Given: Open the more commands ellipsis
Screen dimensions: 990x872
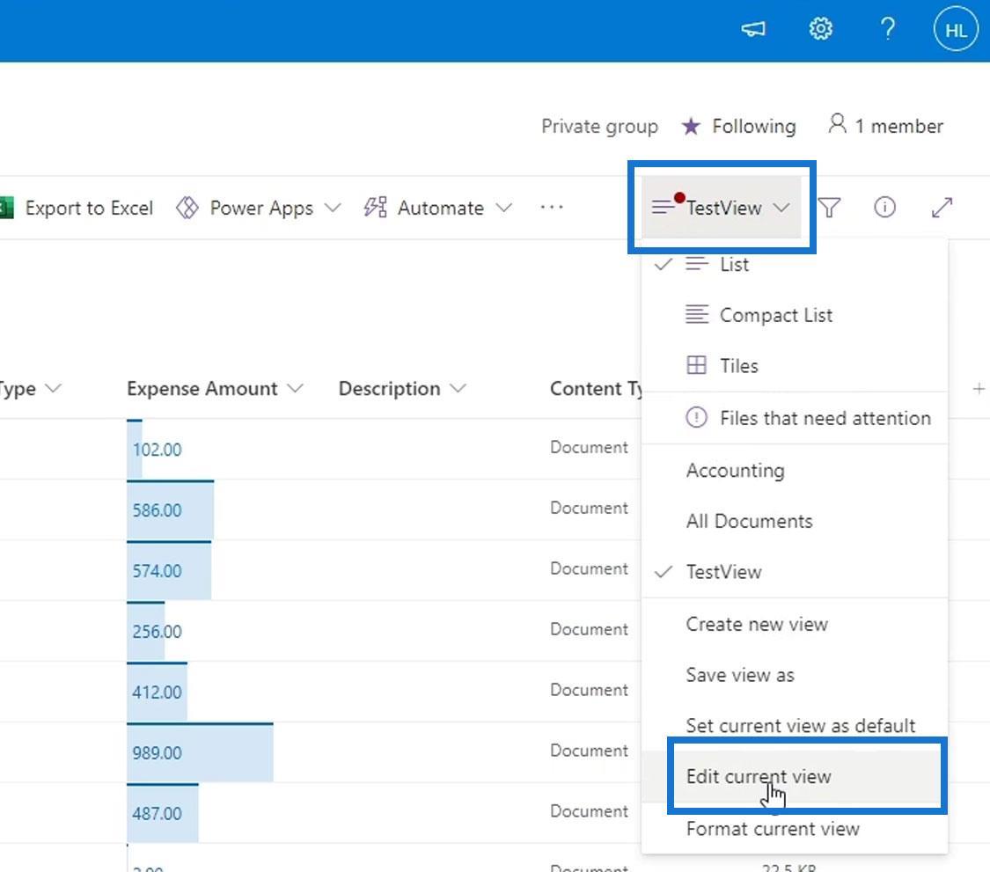Looking at the screenshot, I should click(552, 207).
